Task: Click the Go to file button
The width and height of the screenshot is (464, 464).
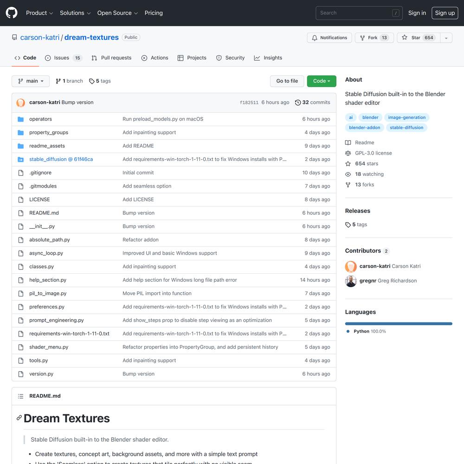Action: click(287, 81)
